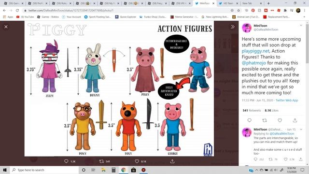The width and height of the screenshot is (309, 174).
Task: Open the main tweet's options caret
Action: click(x=301, y=25)
